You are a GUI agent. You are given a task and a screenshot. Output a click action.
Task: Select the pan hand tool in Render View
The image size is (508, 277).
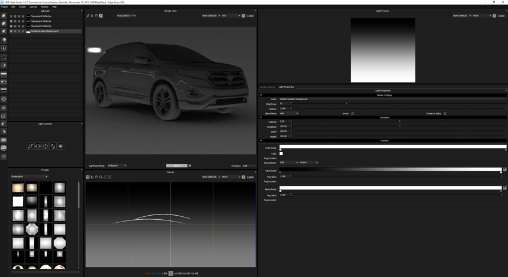[96, 15]
